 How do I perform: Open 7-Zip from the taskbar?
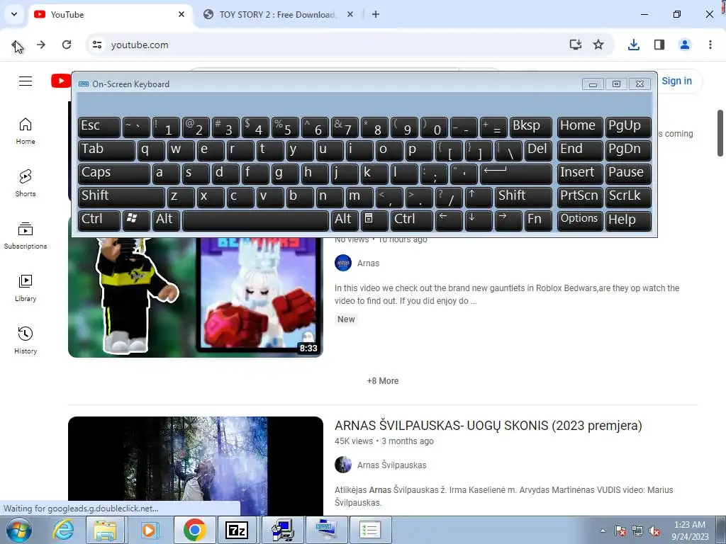(237, 530)
